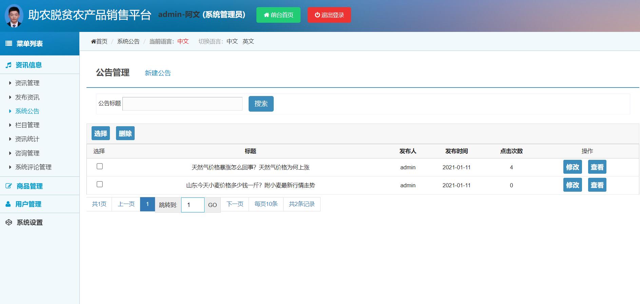Click the arrow beside 栏目管理
Viewport: 640px width, 304px height.
point(10,125)
